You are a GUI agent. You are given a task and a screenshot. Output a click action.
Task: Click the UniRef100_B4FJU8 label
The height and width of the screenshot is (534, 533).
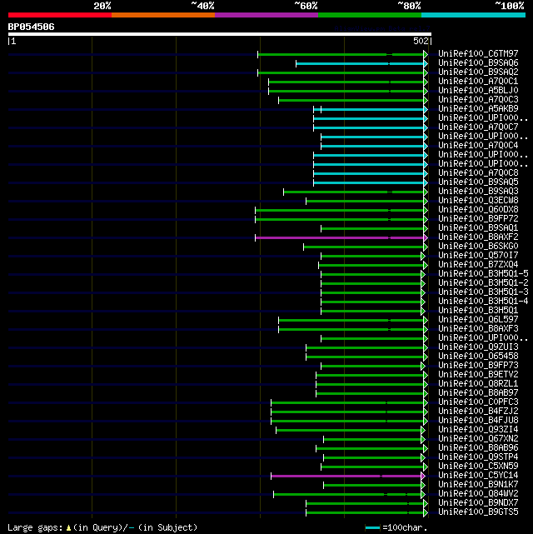(x=478, y=421)
